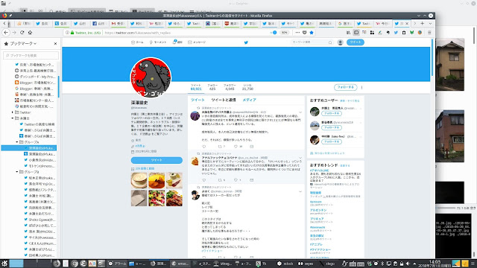477x268 pixels.
Task: Open the #ワイドナショー trend
Action: point(320,250)
